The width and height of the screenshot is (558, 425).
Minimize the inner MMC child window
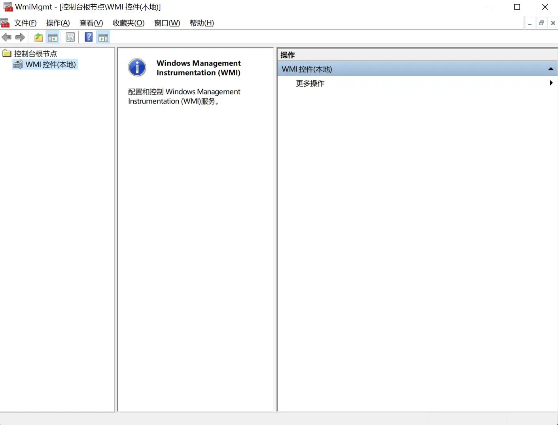[530, 23]
